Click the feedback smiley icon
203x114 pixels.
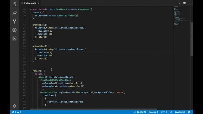[x=189, y=112]
